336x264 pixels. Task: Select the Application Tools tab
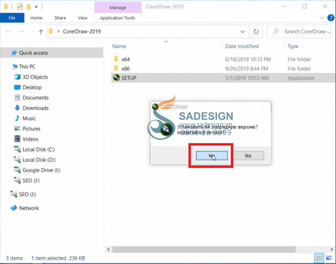(117, 18)
